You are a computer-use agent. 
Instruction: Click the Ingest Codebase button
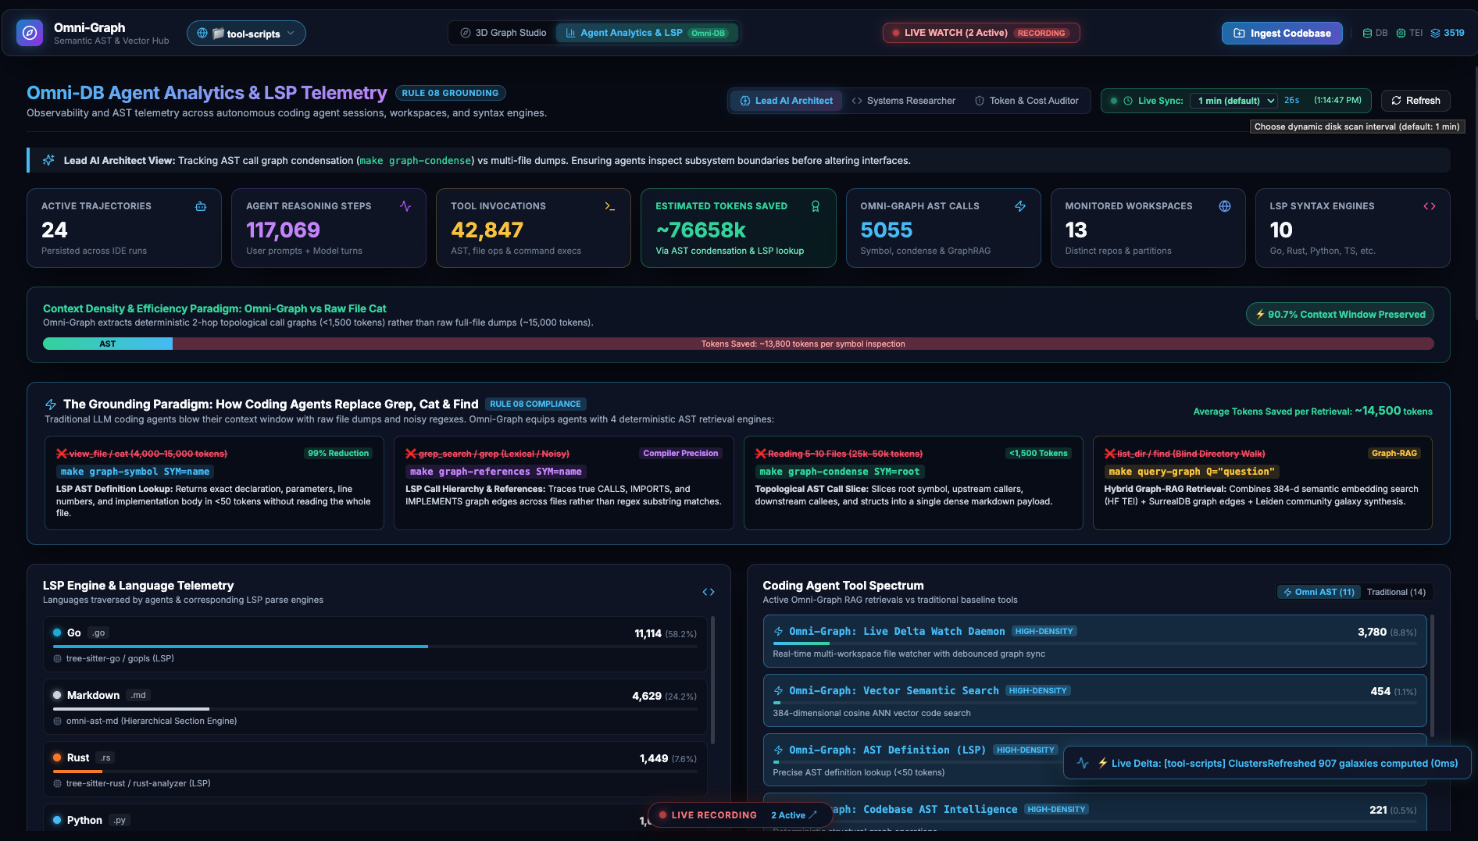tap(1282, 33)
